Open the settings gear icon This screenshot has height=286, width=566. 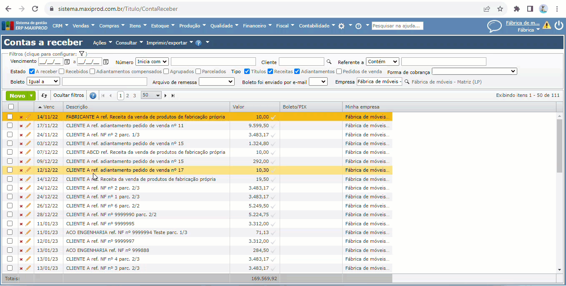click(341, 26)
